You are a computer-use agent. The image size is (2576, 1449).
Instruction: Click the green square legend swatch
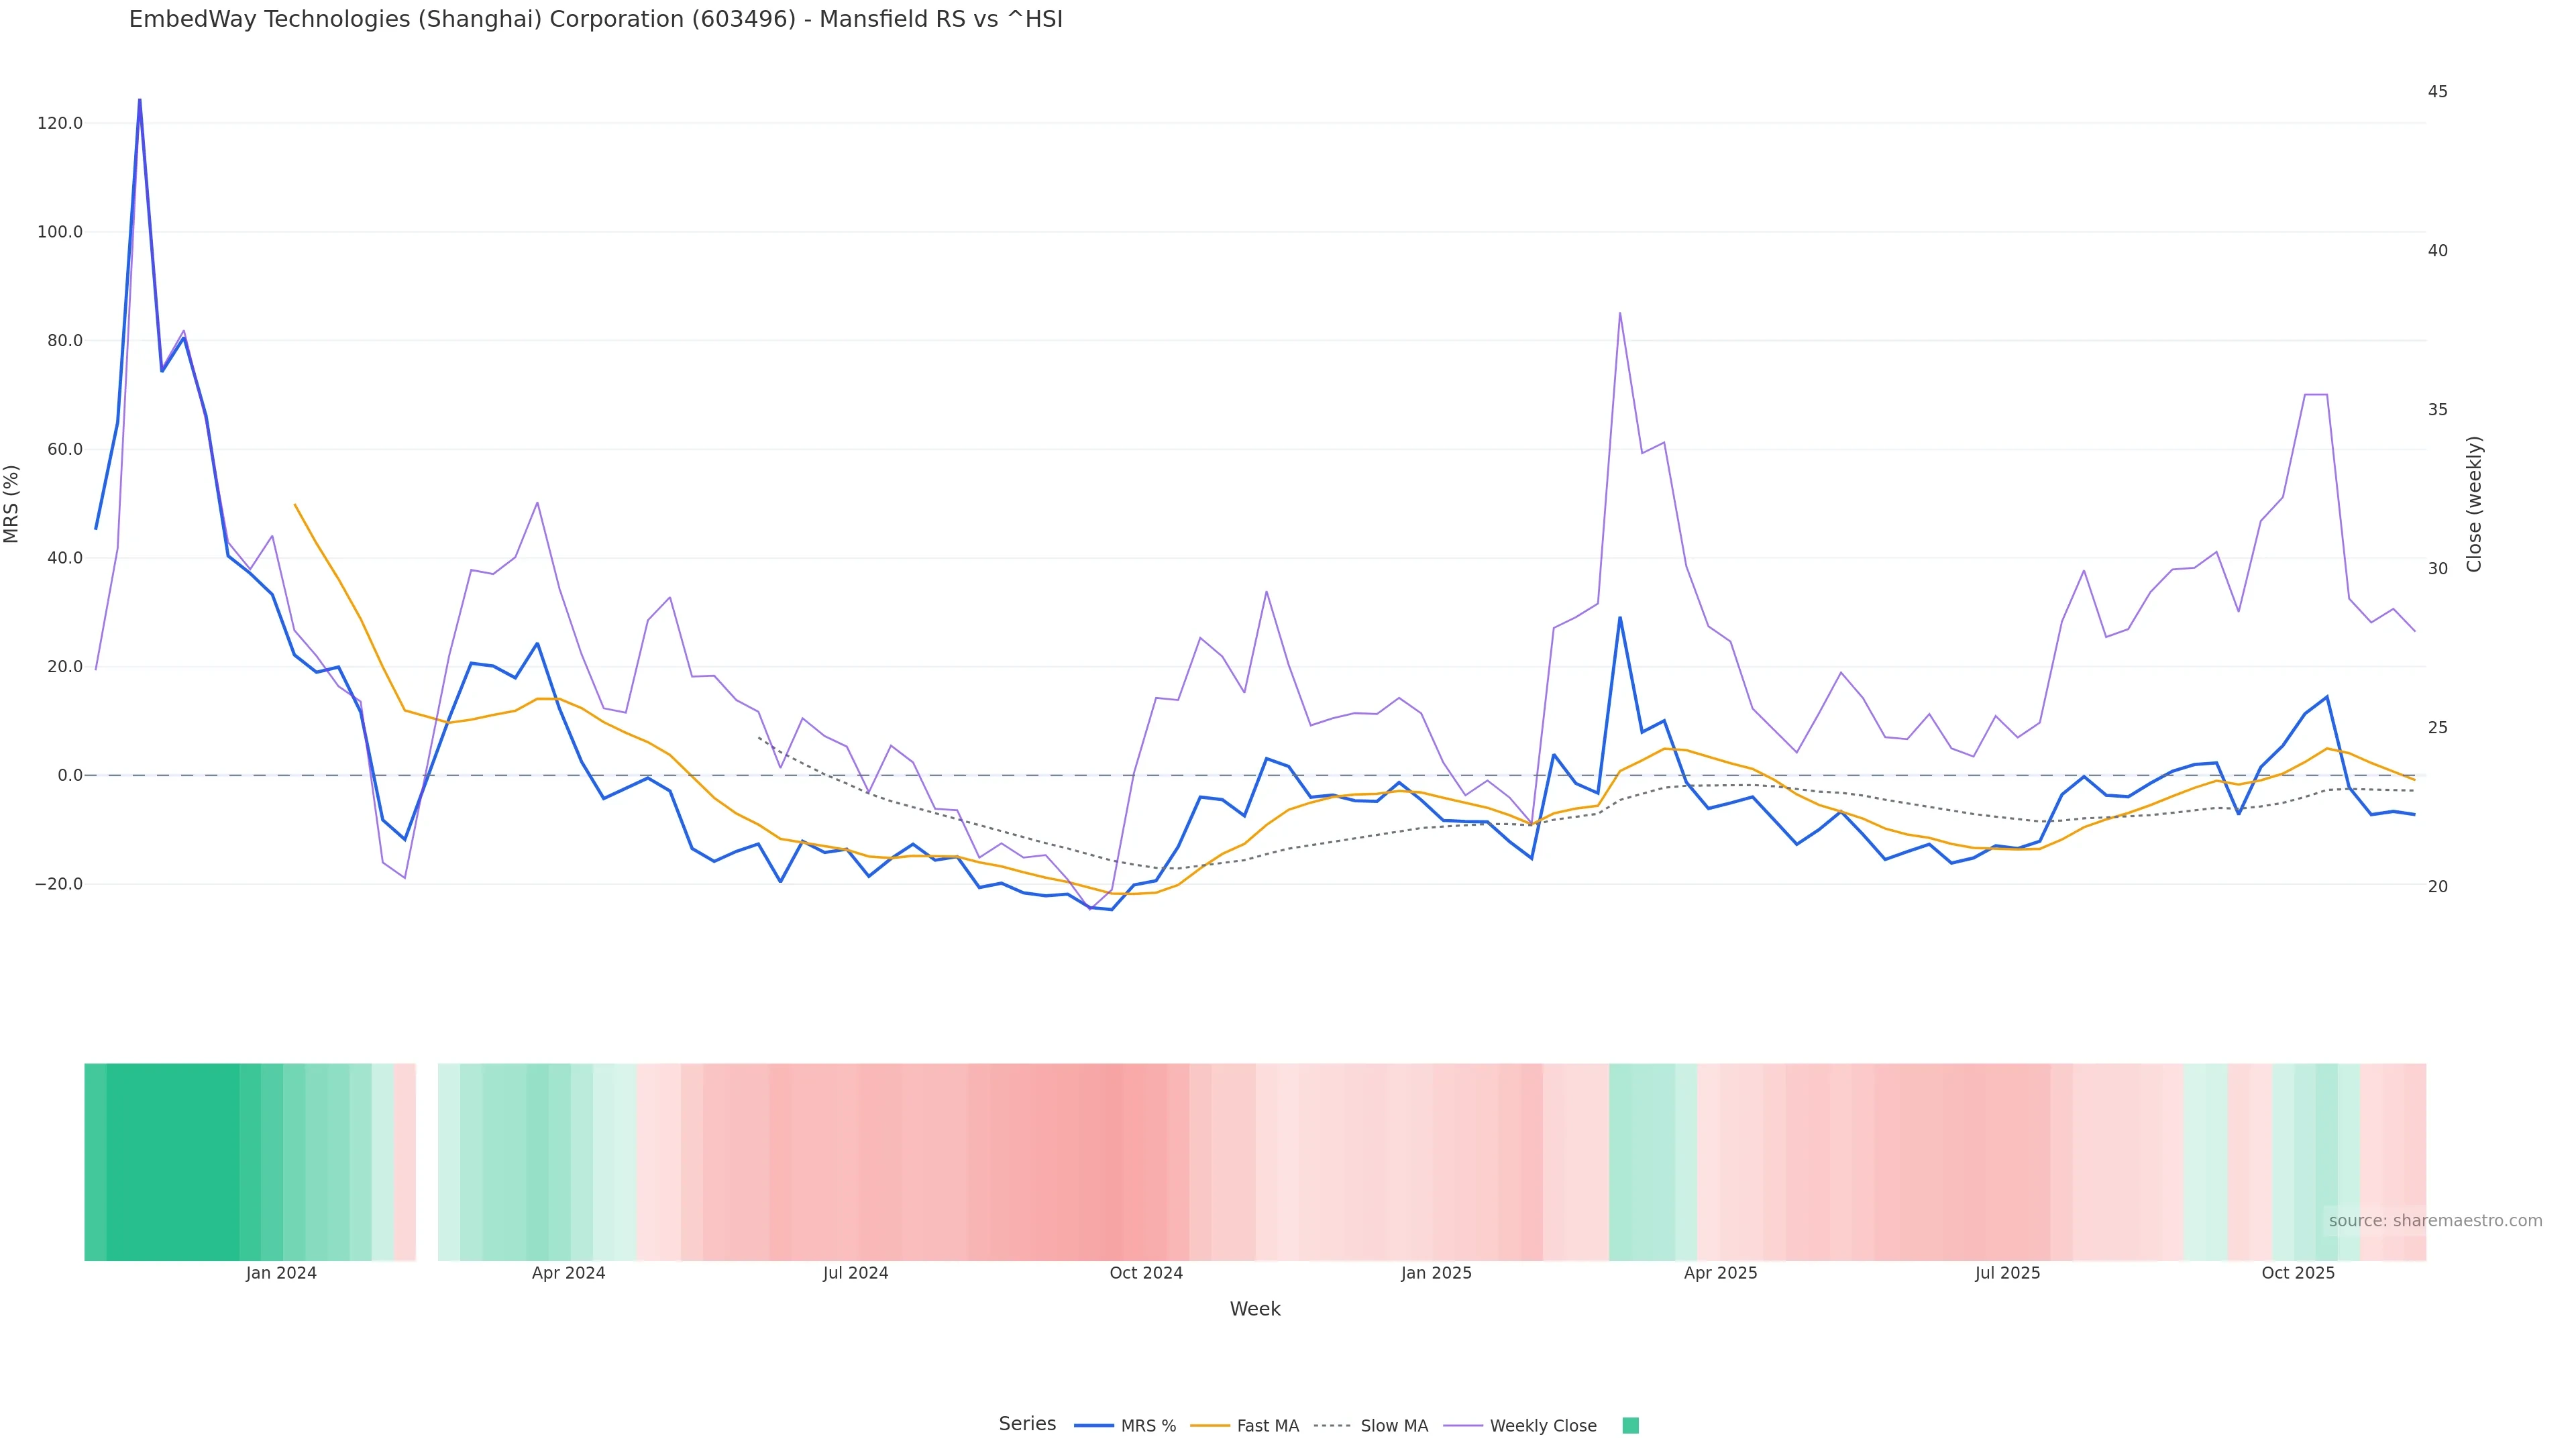point(1630,1426)
